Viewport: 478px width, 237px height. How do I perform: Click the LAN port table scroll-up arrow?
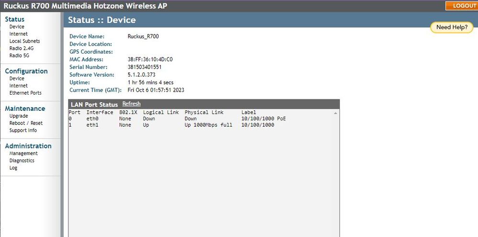click(335, 113)
